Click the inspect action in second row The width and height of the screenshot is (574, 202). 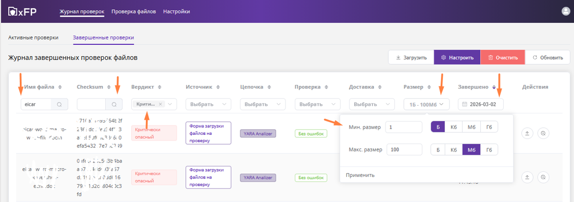point(543,178)
